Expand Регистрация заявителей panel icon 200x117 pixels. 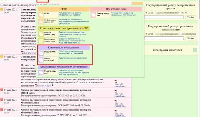click(x=195, y=50)
